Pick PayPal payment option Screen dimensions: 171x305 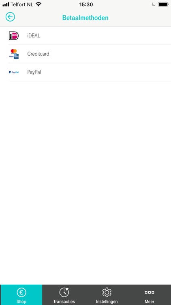(90, 72)
